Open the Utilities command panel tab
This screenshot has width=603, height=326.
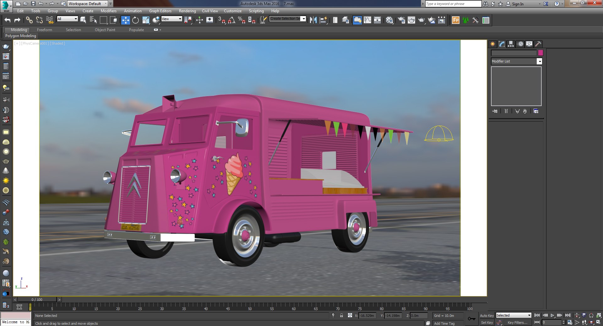pos(538,44)
